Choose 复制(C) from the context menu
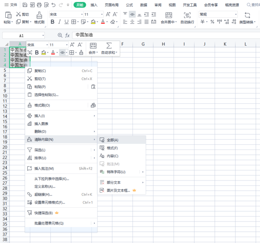Image resolution: width=260 pixels, height=243 pixels. click(61, 71)
